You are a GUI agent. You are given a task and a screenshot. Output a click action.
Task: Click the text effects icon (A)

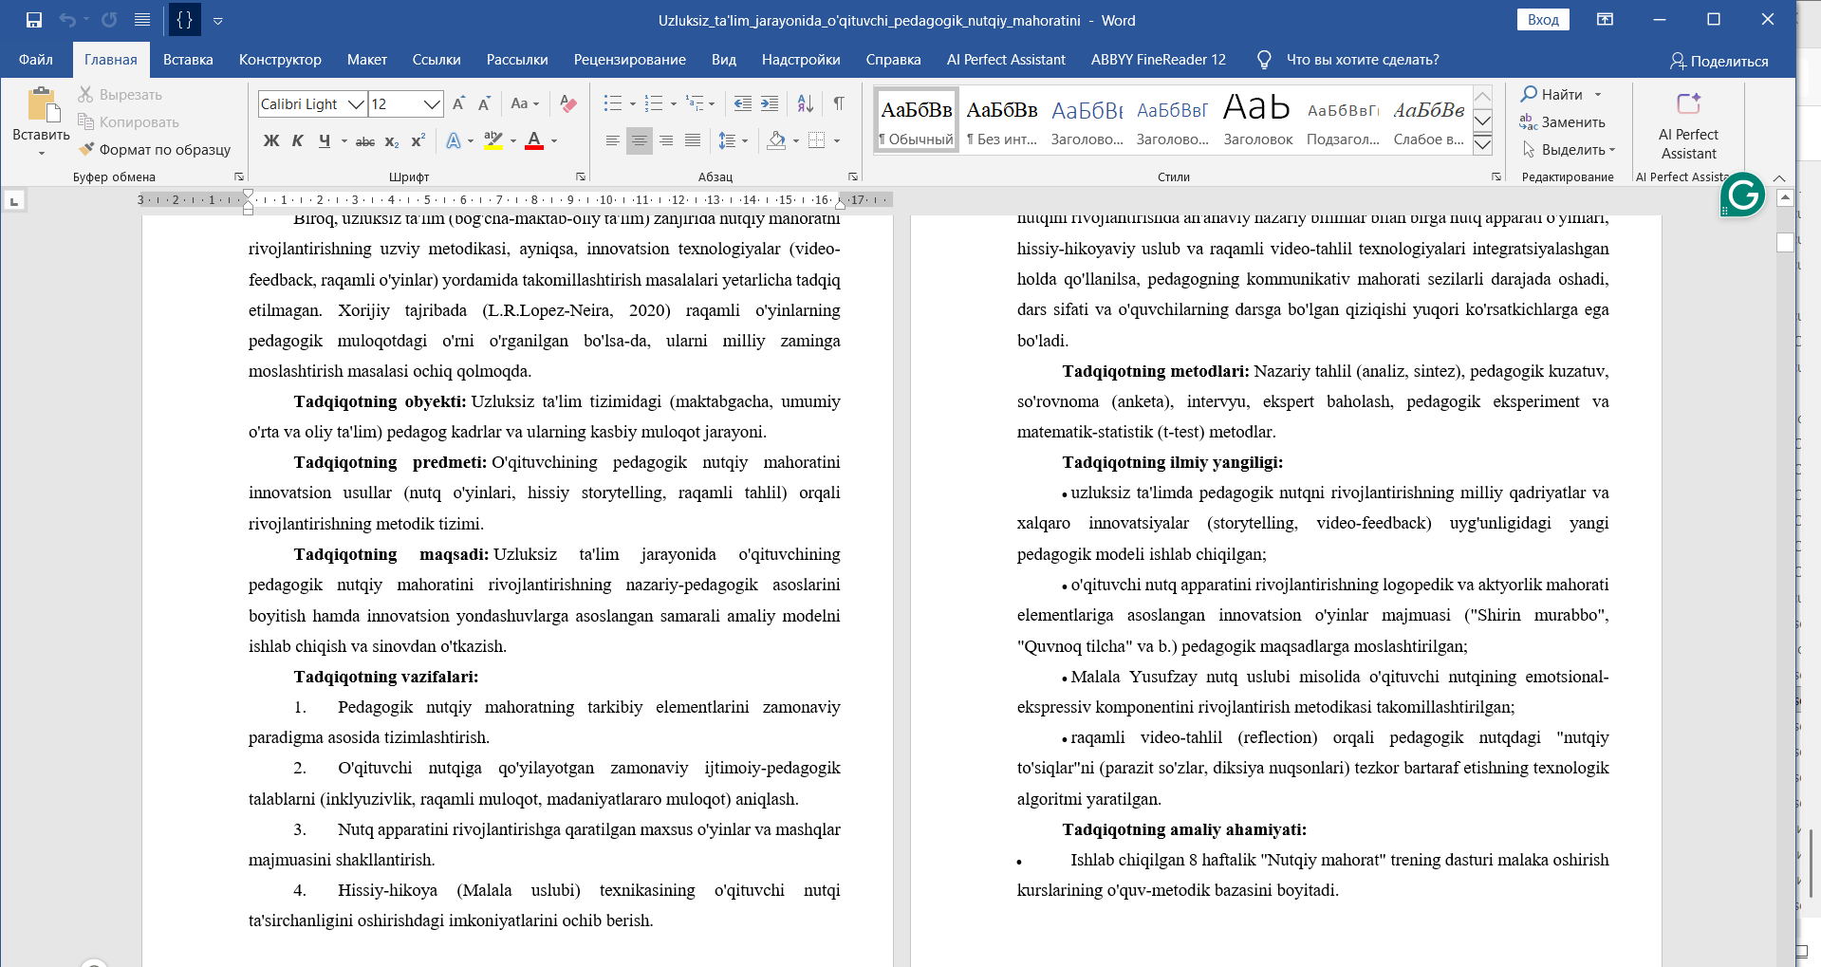[x=454, y=140]
